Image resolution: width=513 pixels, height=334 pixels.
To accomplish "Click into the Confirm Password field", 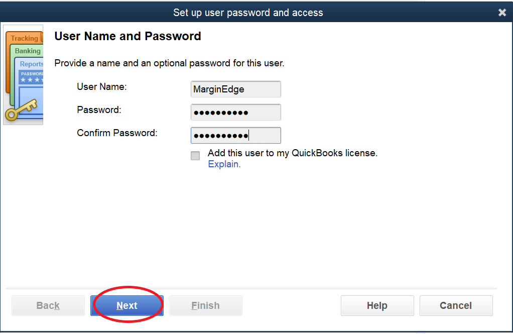I will [x=235, y=136].
